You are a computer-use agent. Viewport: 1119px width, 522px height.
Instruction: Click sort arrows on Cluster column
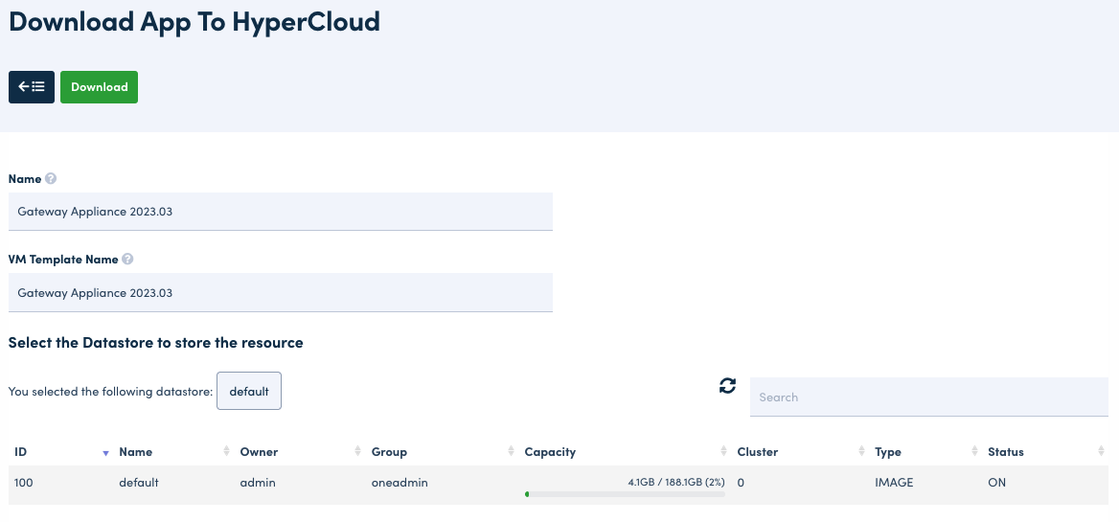pos(861,452)
